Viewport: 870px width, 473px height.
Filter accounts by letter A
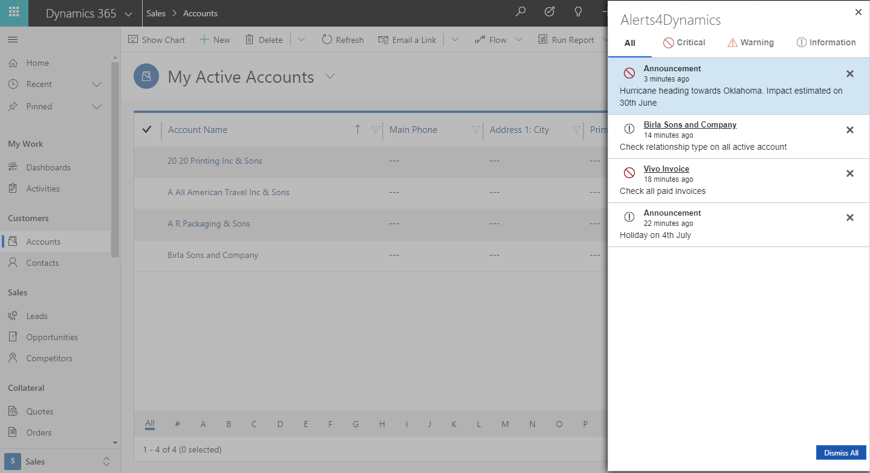203,424
